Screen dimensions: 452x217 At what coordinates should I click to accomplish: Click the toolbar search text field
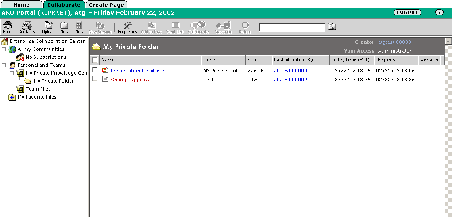[292, 27]
